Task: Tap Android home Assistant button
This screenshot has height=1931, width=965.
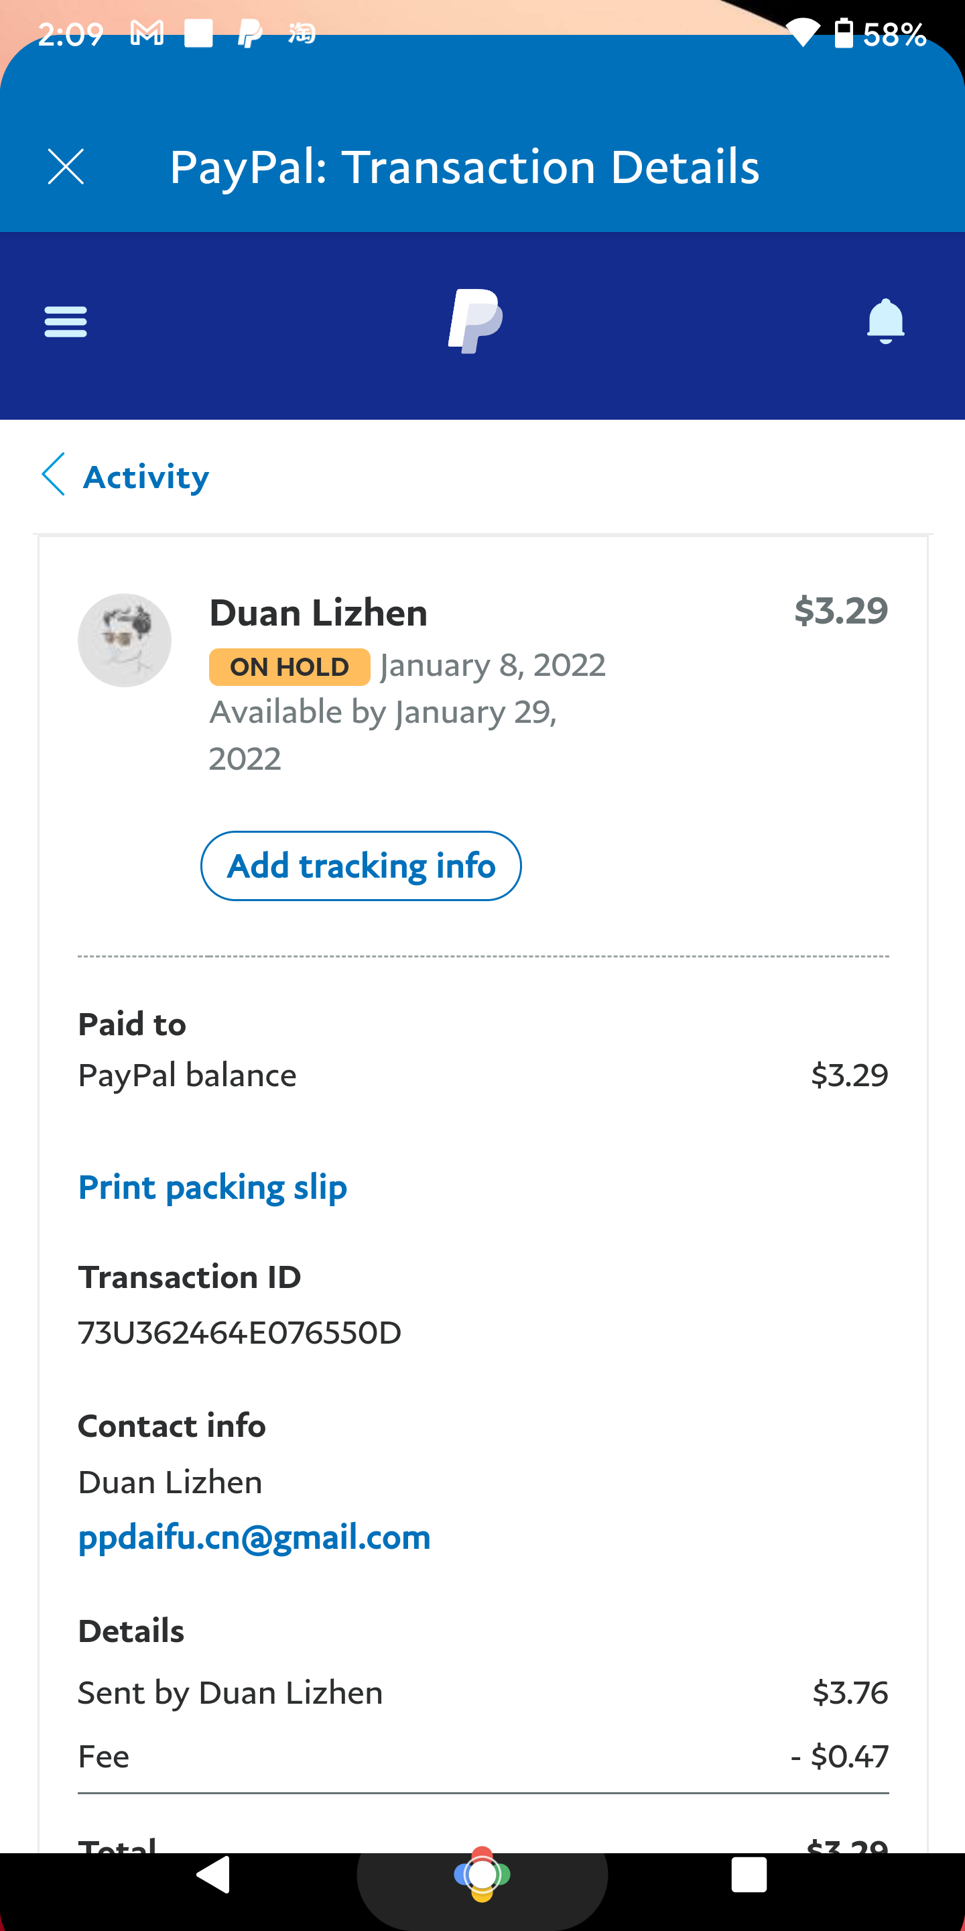Action: point(482,1875)
